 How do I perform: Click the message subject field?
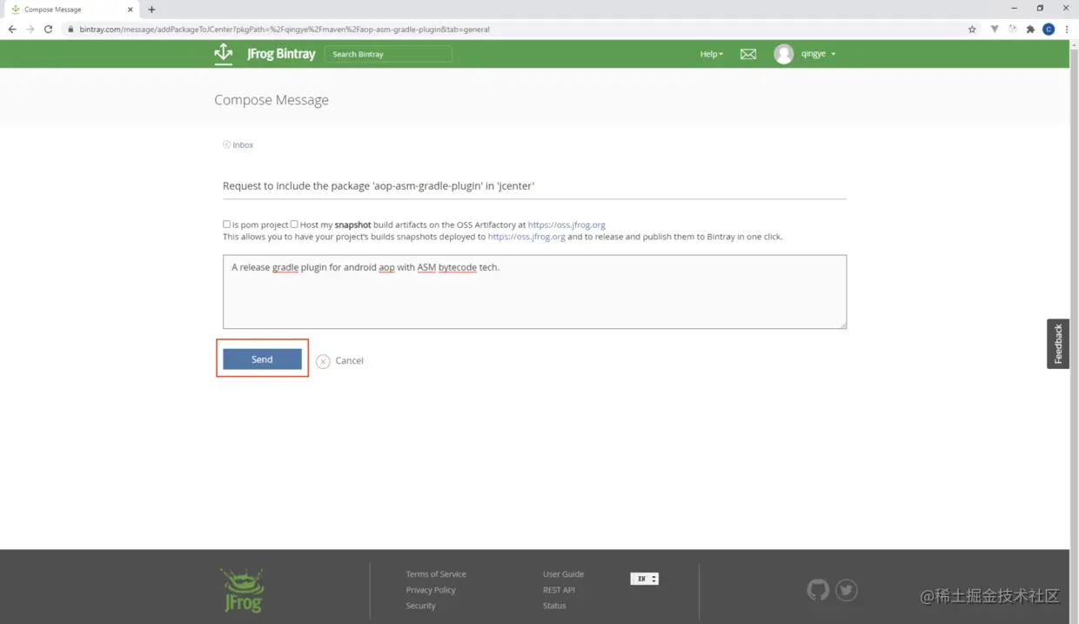534,185
